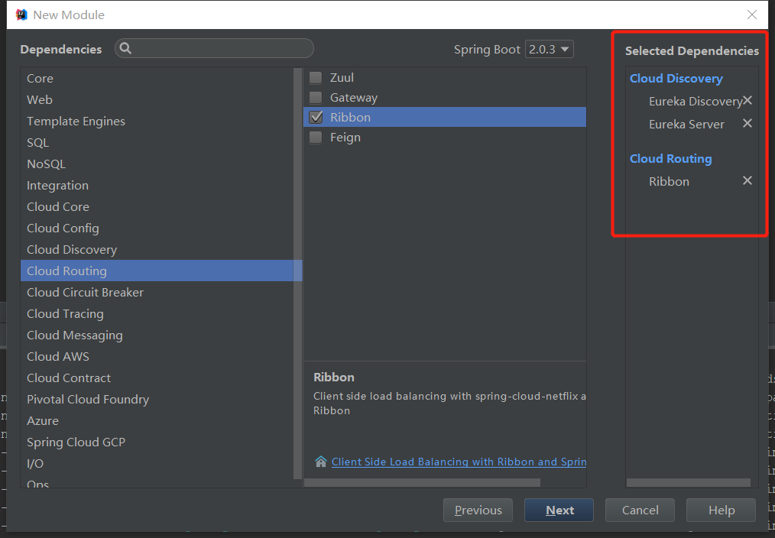Screen dimensions: 775x538
Task: Click the Next button
Action: point(559,510)
